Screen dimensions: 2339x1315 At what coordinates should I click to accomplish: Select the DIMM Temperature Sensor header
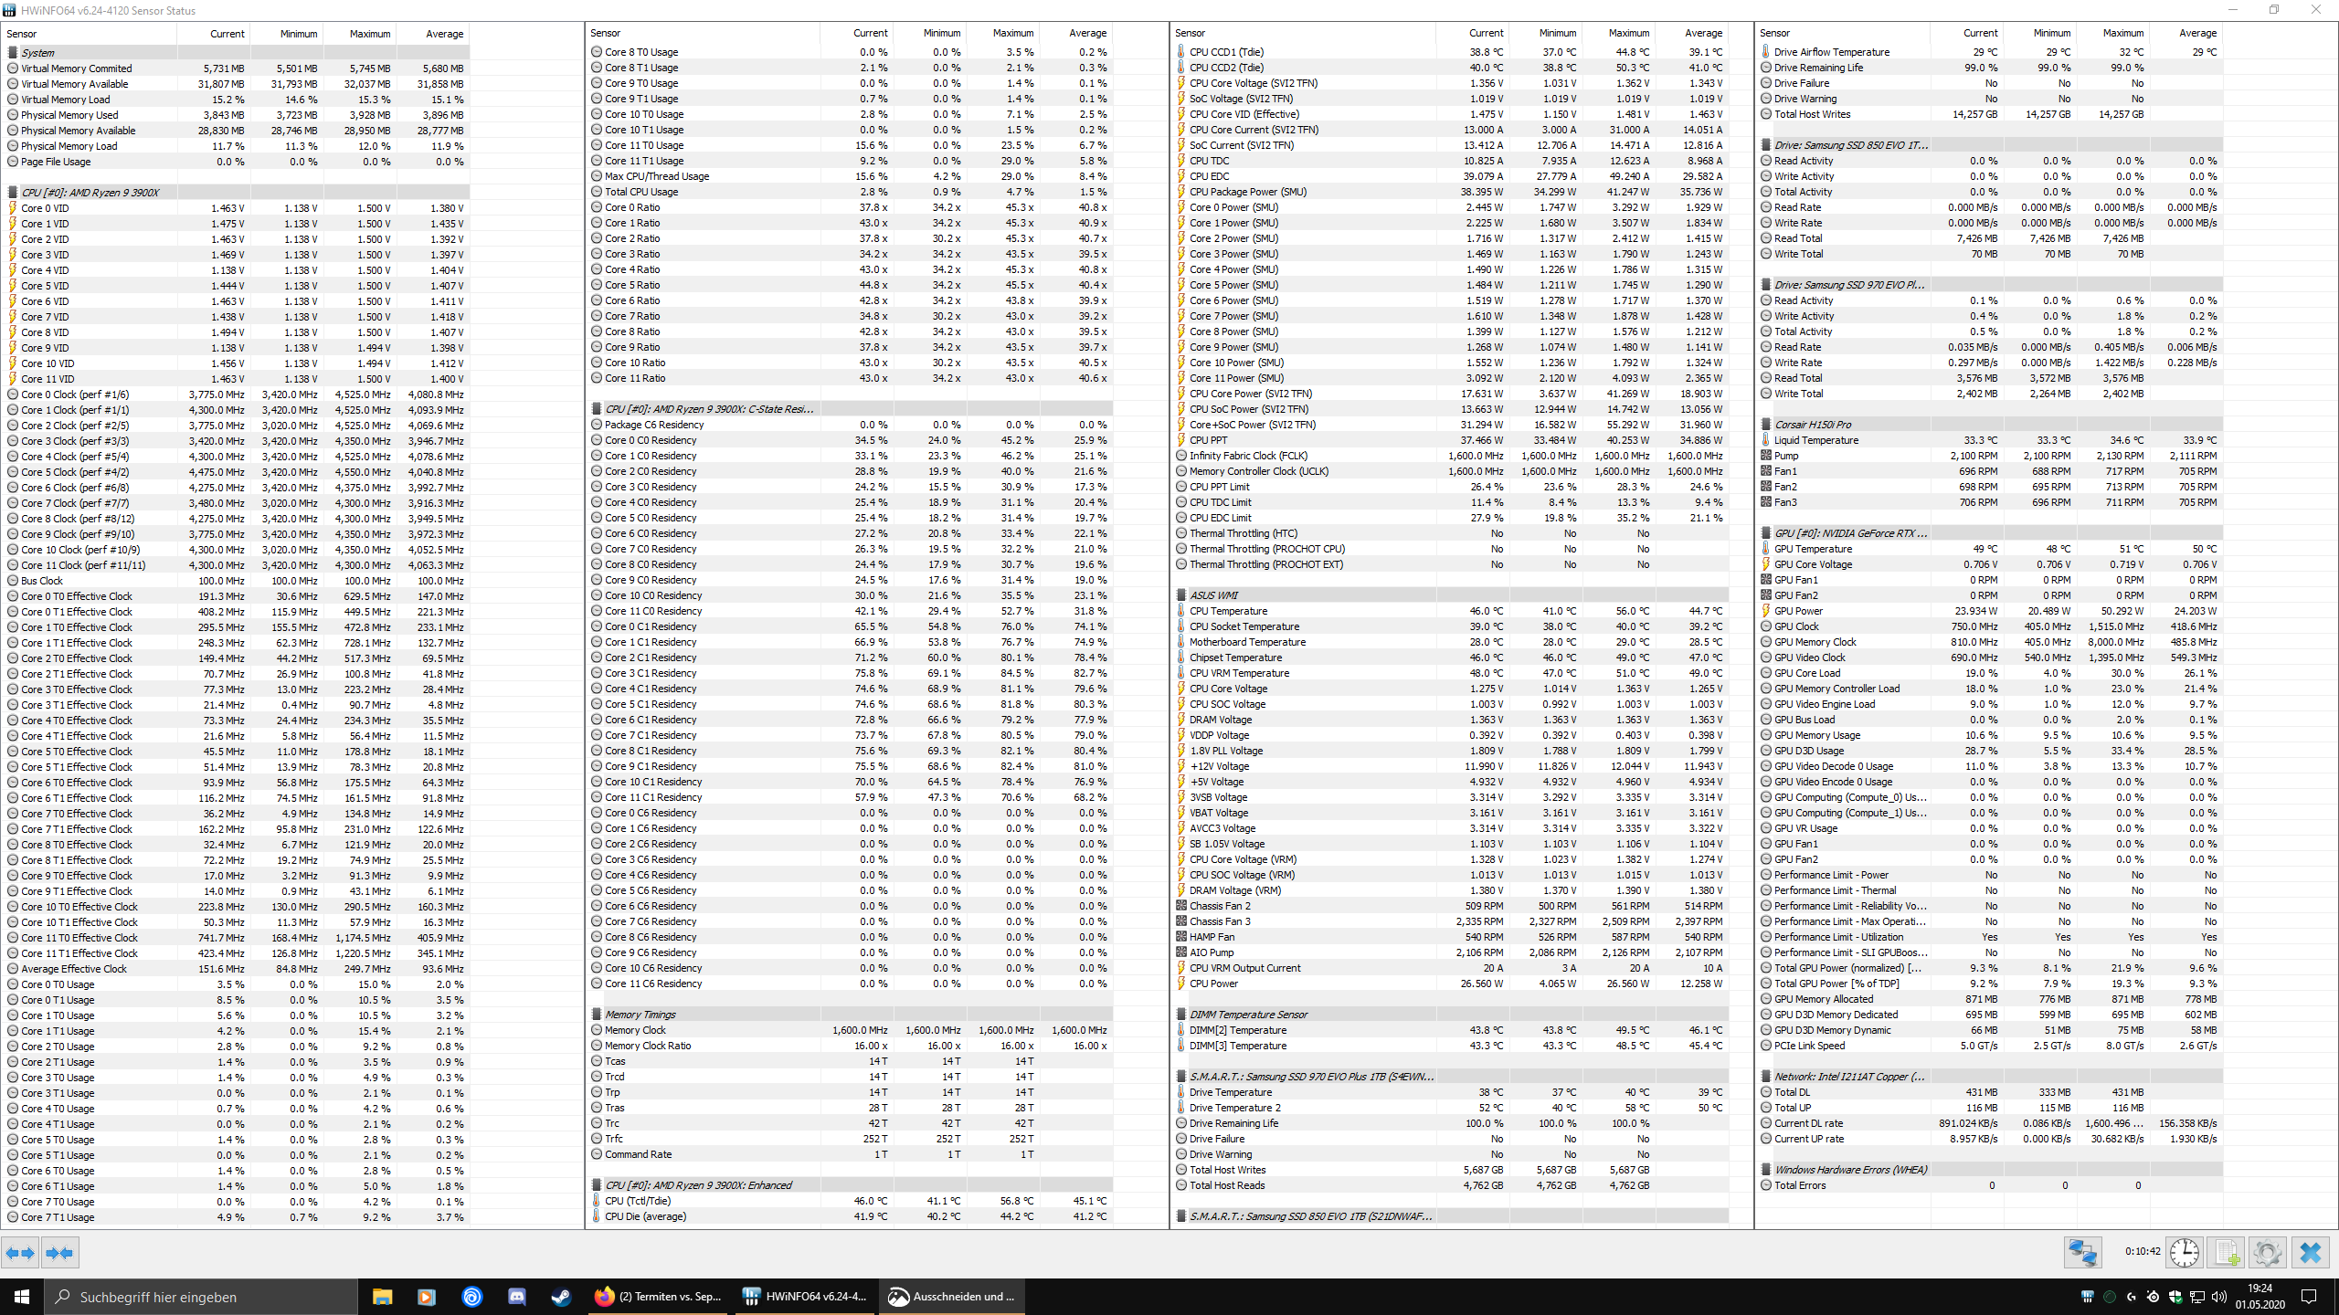(1451, 1015)
